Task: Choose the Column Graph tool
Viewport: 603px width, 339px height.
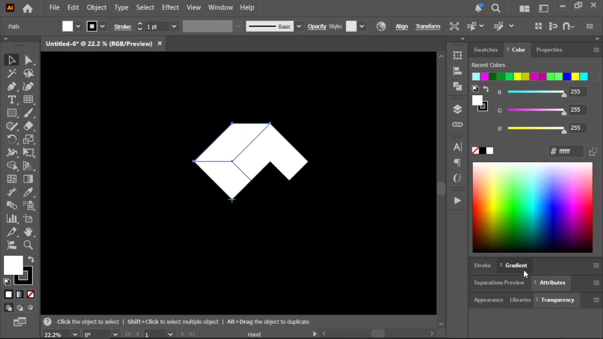Action: (x=12, y=218)
